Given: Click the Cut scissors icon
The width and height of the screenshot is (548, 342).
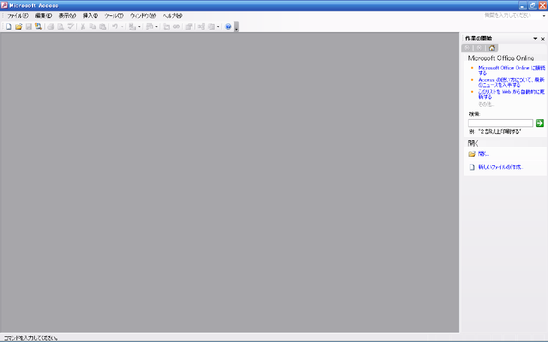Looking at the screenshot, I should (83, 27).
